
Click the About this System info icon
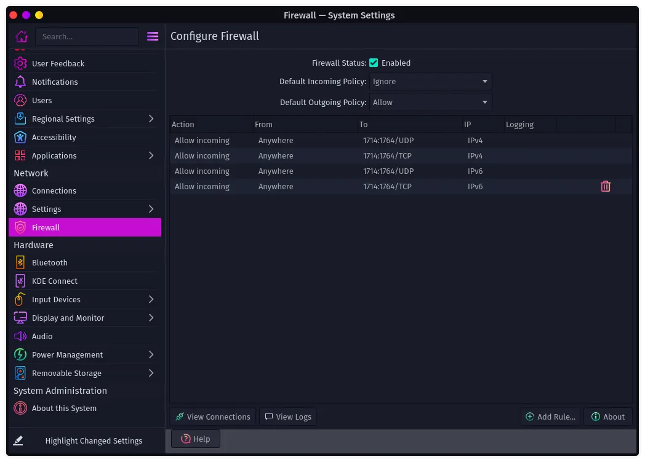tap(20, 408)
